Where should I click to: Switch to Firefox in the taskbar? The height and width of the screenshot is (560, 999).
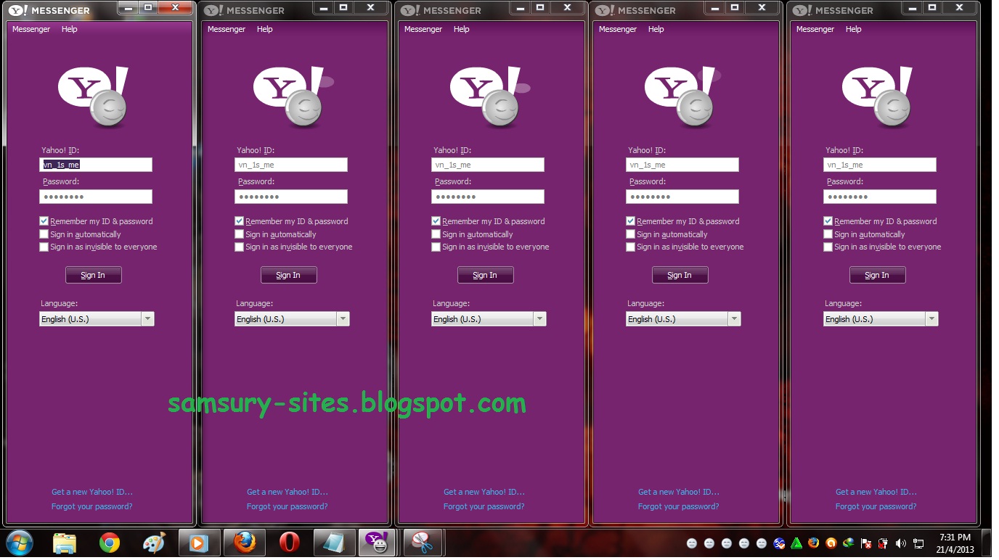click(245, 543)
